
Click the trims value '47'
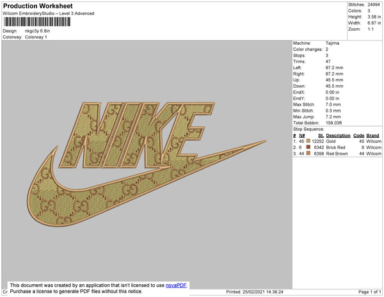[x=328, y=61]
